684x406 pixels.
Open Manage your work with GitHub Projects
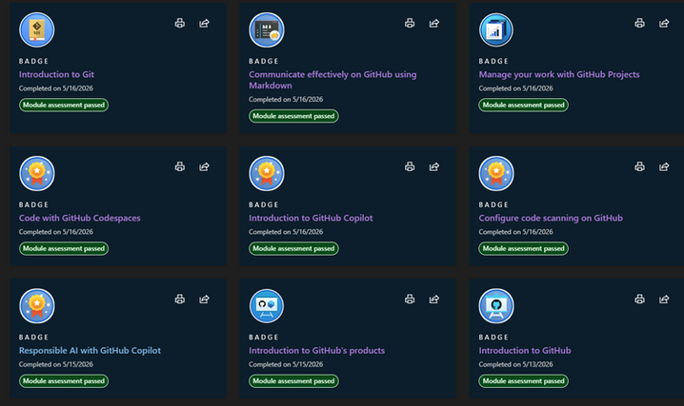click(559, 74)
